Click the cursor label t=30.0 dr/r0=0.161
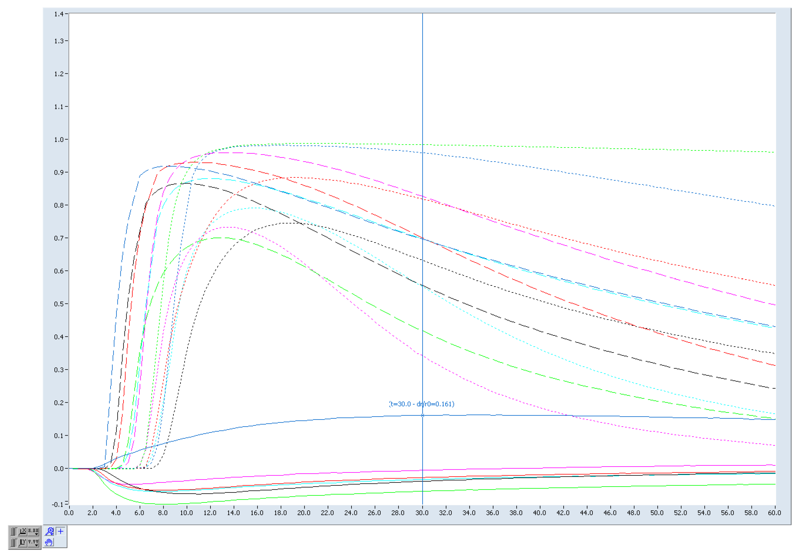The height and width of the screenshot is (558, 802). [x=422, y=404]
